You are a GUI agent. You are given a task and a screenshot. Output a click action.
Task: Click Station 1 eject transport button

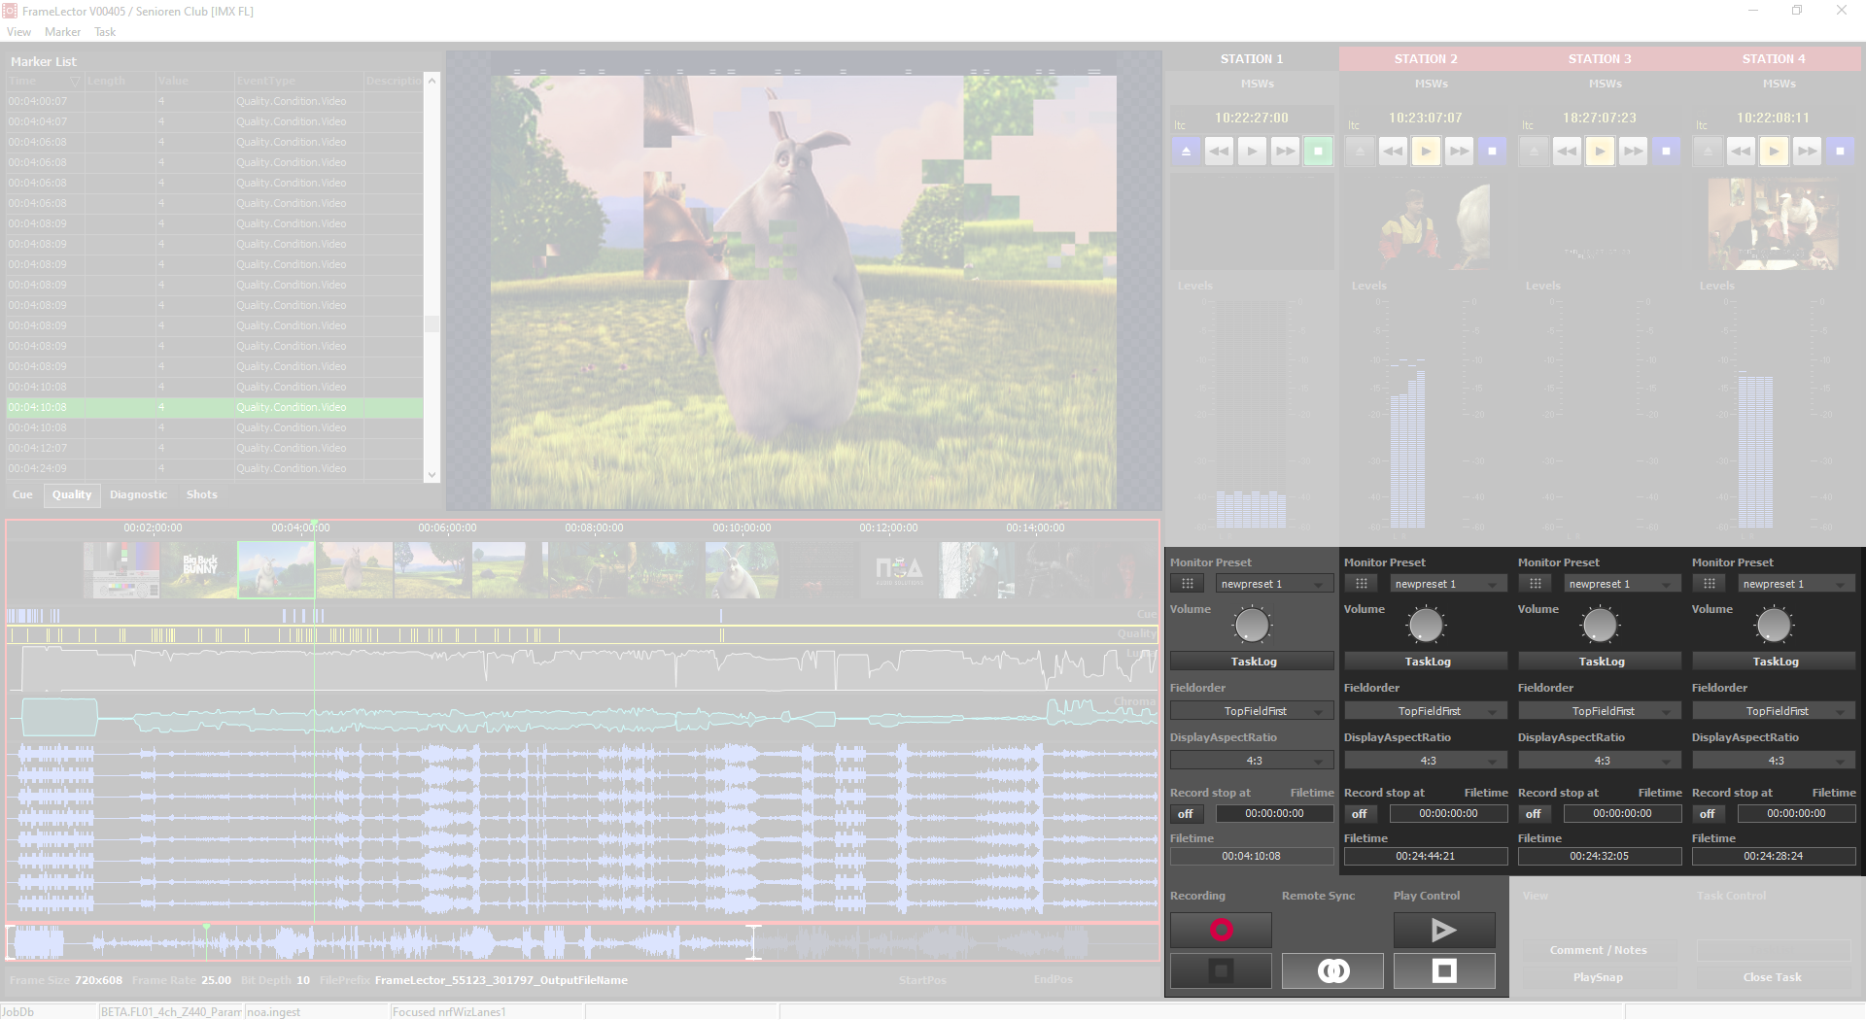point(1186,151)
